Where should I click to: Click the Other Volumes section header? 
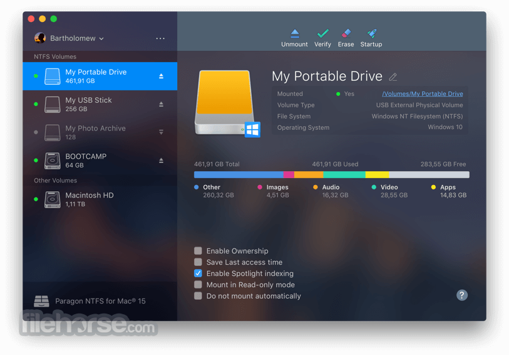pyautogui.click(x=56, y=181)
